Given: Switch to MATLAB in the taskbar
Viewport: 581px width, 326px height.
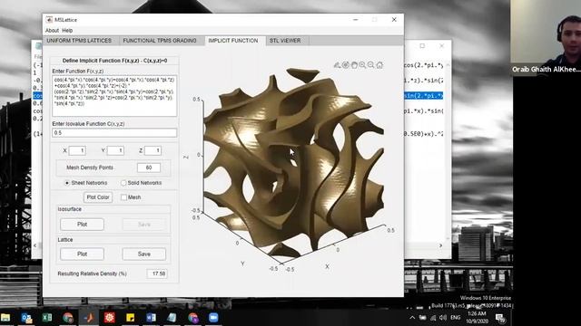Looking at the screenshot, I should (x=89, y=318).
